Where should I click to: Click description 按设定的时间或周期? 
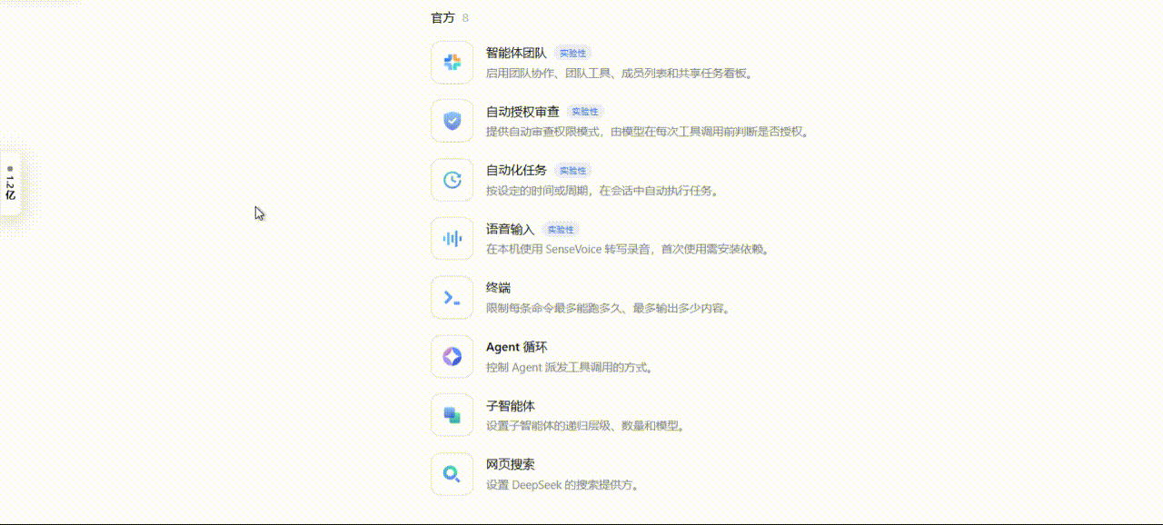point(603,191)
